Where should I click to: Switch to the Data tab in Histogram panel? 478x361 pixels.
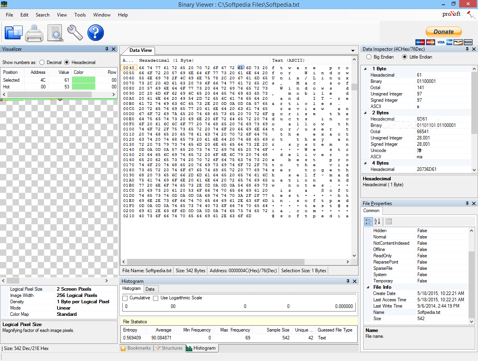pos(150,289)
